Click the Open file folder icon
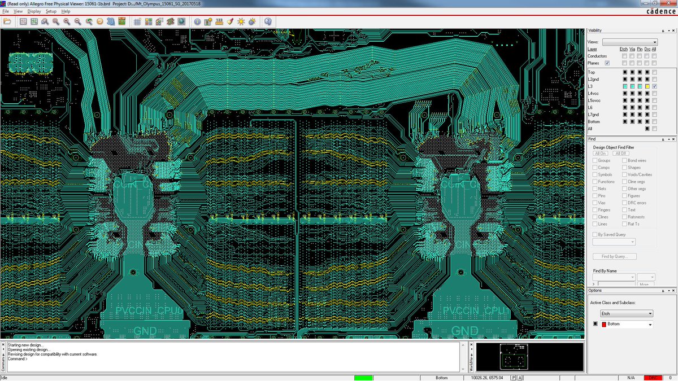This screenshot has height=381, width=678. tap(7, 21)
